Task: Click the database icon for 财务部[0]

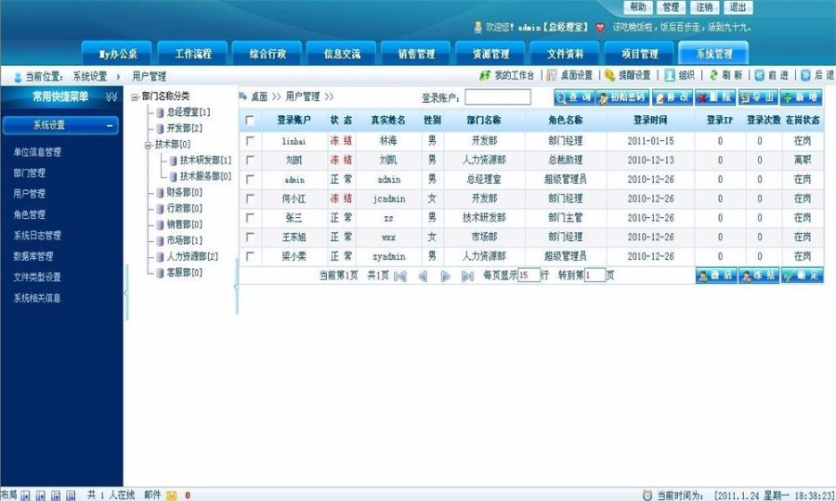Action: 160,192
